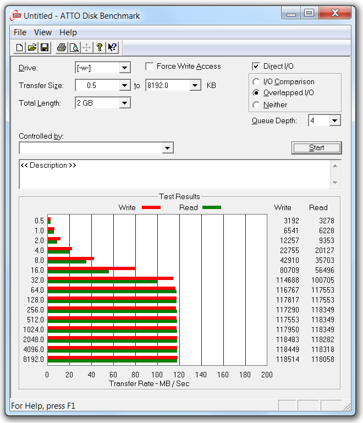Enable Force Write Access checkbox
Image resolution: width=363 pixels, height=423 pixels.
[x=150, y=67]
